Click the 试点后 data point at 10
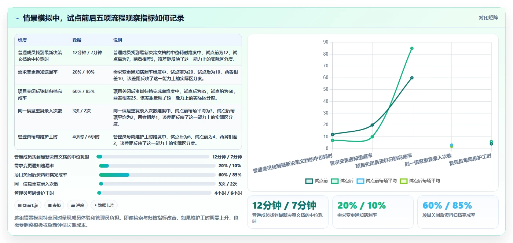The width and height of the screenshot is (513, 243). point(372,137)
